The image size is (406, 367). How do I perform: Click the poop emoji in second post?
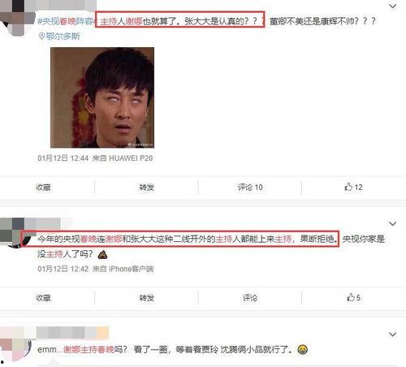pyautogui.click(x=102, y=254)
